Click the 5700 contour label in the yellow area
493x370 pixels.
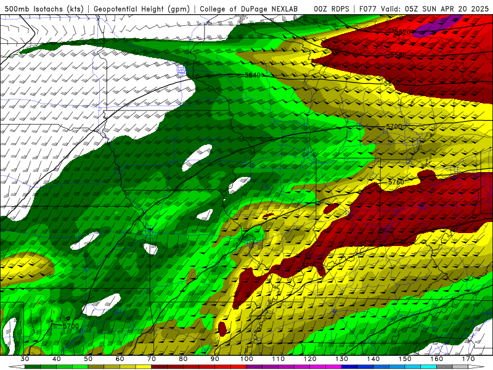394,127
